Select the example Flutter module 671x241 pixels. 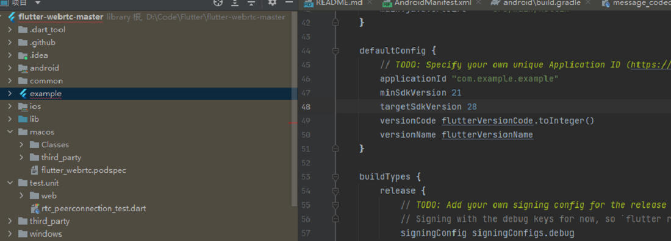point(45,94)
